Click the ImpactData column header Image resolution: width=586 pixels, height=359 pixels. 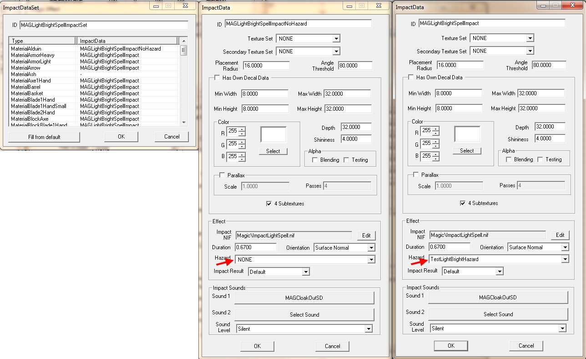126,41
